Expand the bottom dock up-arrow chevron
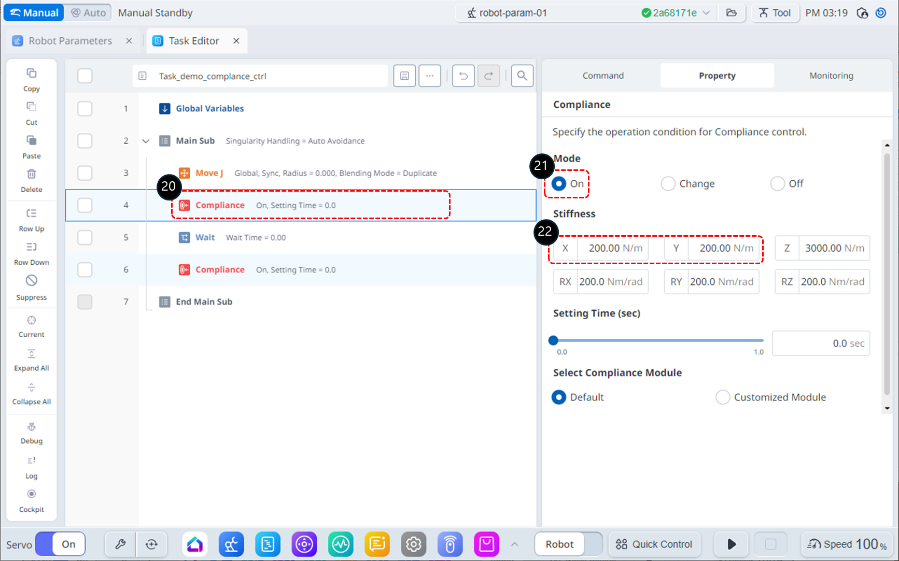The image size is (899, 561). click(x=514, y=544)
